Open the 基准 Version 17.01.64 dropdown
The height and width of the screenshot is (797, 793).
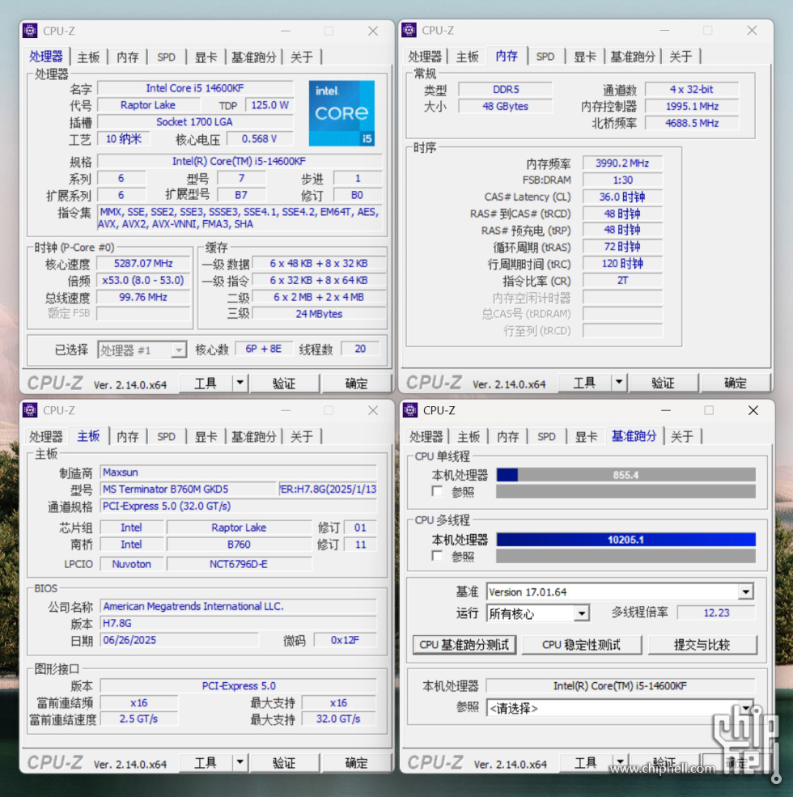pos(745,591)
